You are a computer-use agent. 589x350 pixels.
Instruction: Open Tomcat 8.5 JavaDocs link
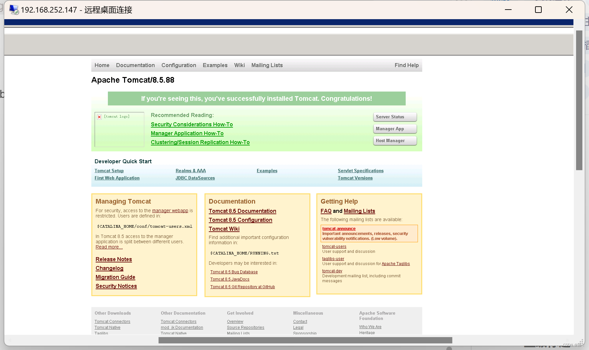(x=230, y=279)
